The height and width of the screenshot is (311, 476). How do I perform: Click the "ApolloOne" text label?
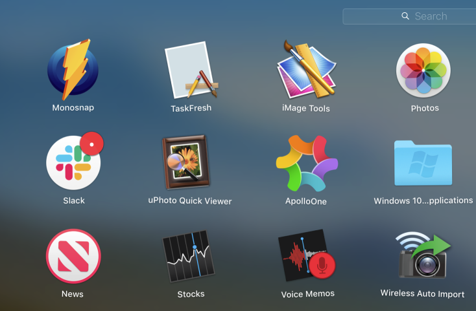pyautogui.click(x=307, y=201)
